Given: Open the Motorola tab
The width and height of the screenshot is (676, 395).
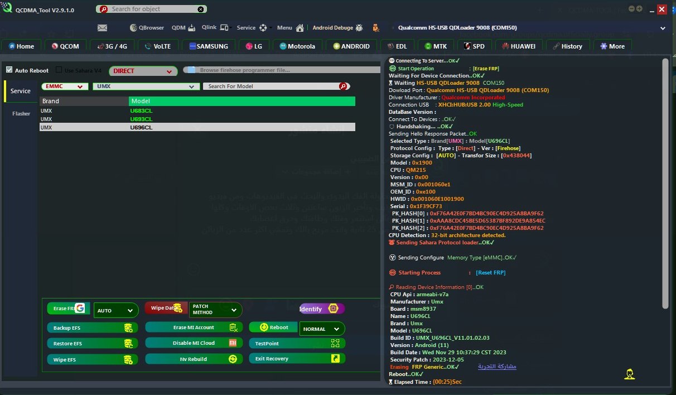Looking at the screenshot, I should pyautogui.click(x=297, y=46).
